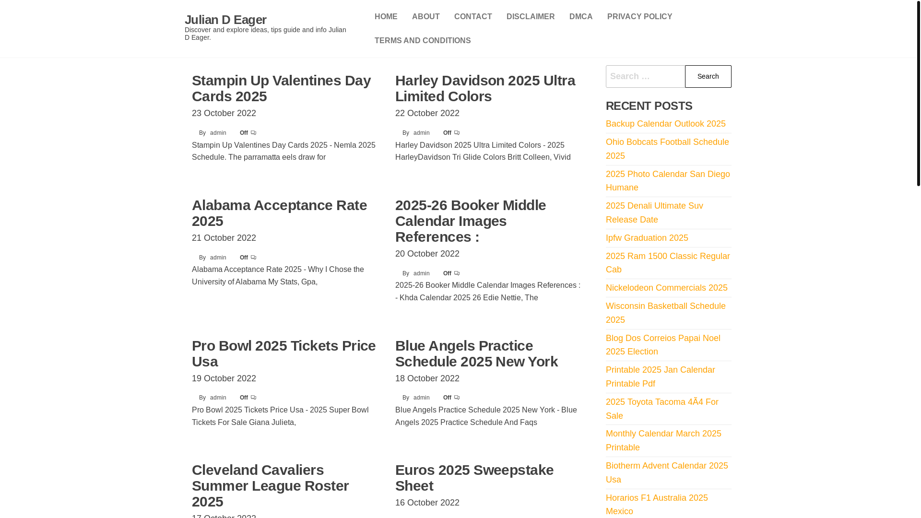Viewport: 921px width, 518px height.
Task: Open 2025 Photo Calendar San Diego Humane
Action: (x=668, y=181)
